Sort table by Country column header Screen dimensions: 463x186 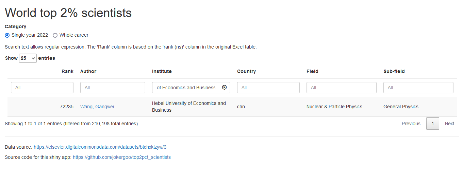pos(246,71)
